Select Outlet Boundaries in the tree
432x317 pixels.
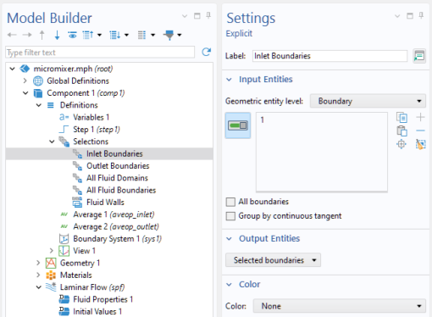tap(118, 166)
